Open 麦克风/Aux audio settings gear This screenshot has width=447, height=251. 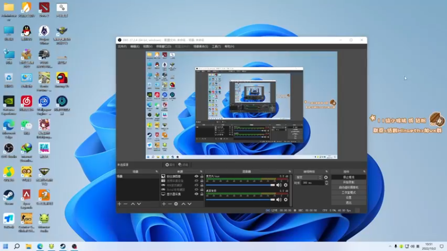click(x=286, y=185)
